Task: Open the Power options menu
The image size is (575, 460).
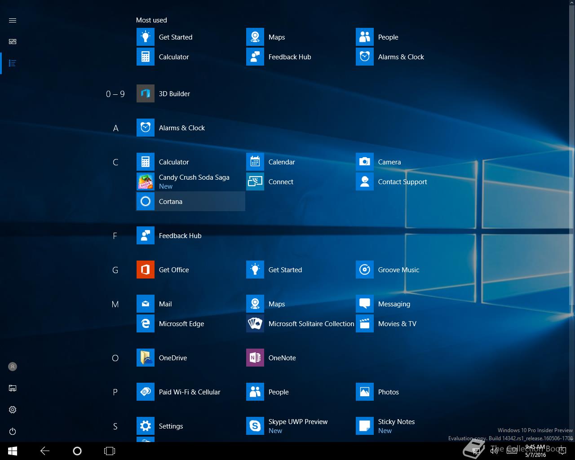Action: [13, 431]
